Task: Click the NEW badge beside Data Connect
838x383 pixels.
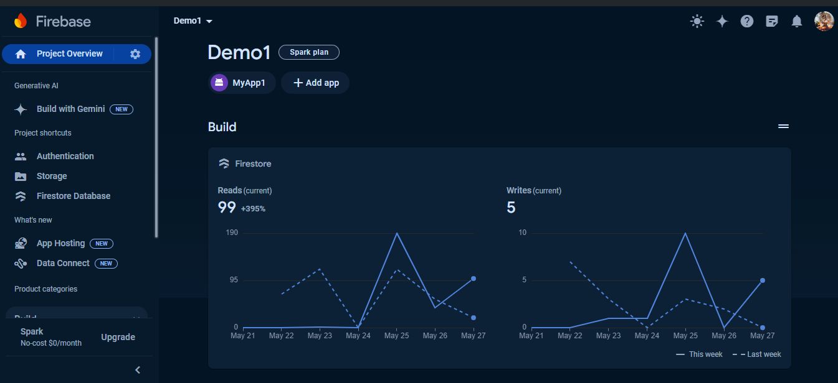Action: tap(107, 264)
